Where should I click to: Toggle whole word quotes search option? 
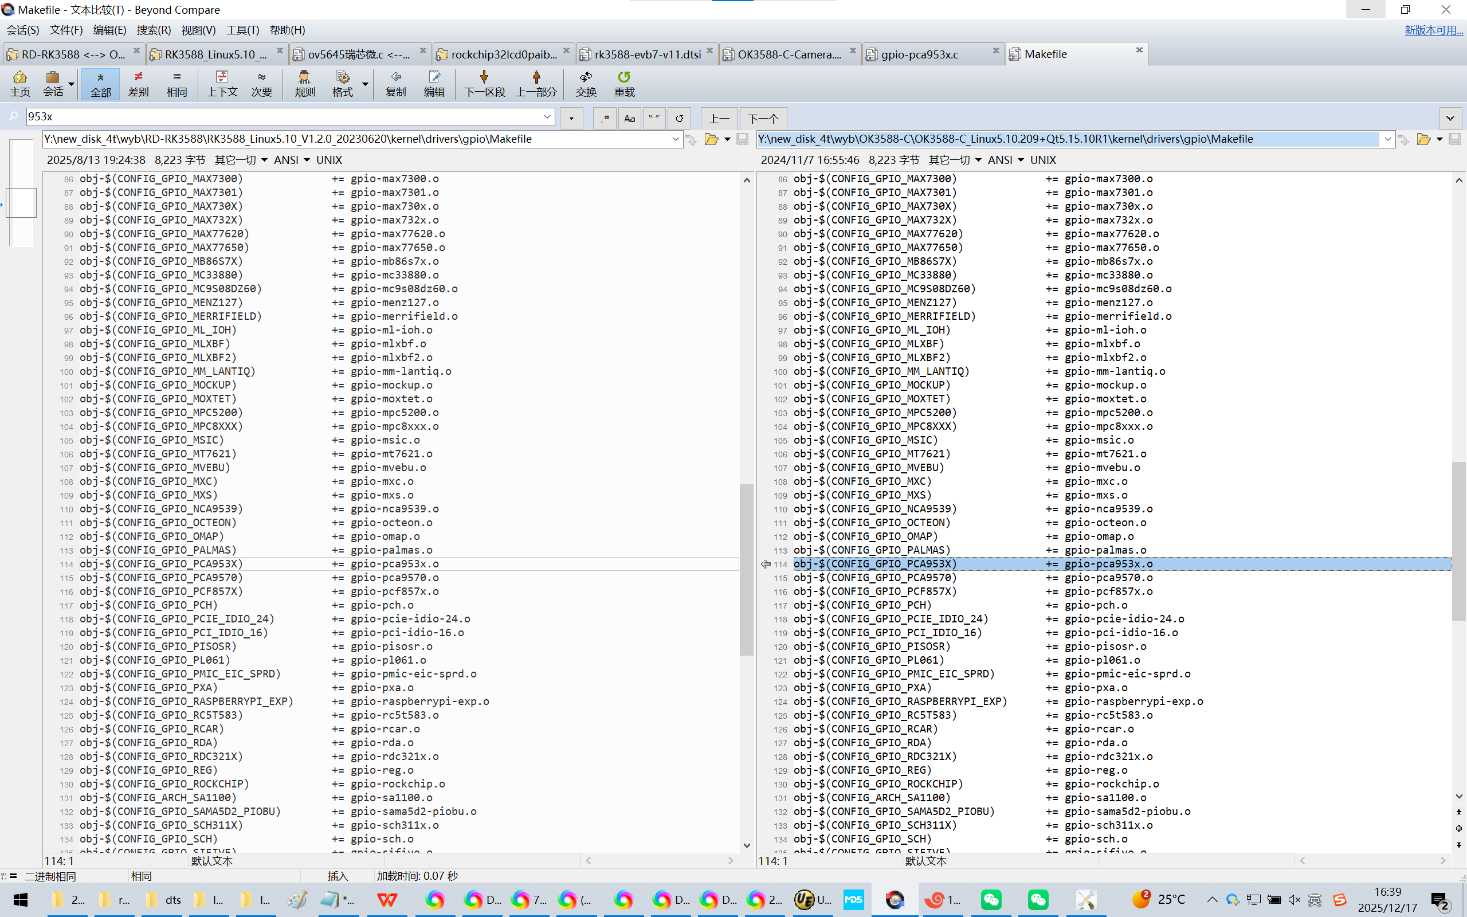pyautogui.click(x=653, y=118)
